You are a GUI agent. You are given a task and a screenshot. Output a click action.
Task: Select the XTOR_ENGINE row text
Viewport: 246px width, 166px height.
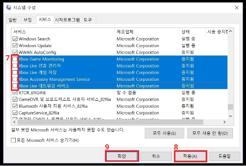pyautogui.click(x=32, y=93)
